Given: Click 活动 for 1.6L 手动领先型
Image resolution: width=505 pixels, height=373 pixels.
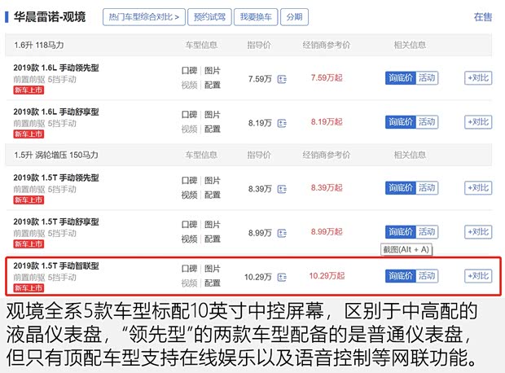Looking at the screenshot, I should tap(427, 78).
